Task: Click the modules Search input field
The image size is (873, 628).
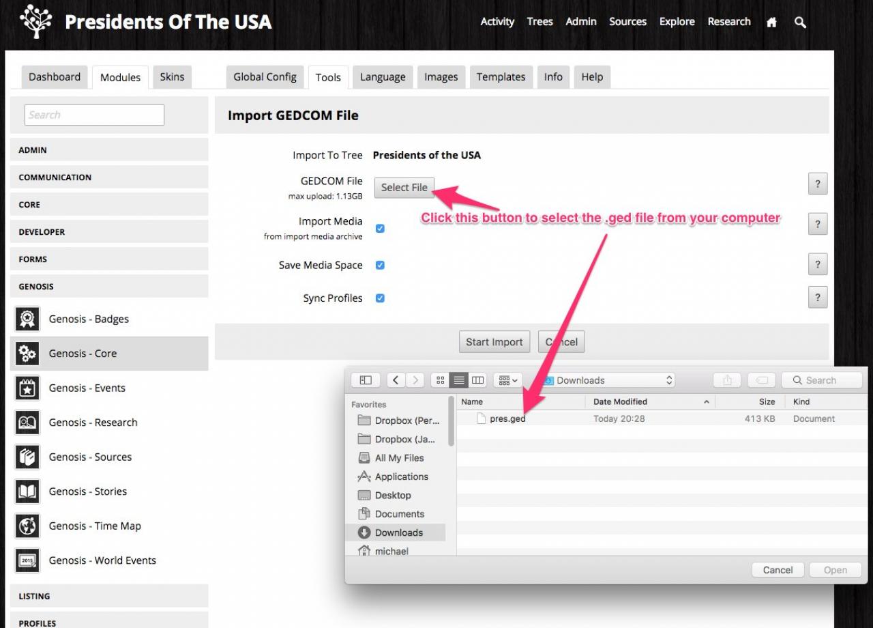Action: 94,115
